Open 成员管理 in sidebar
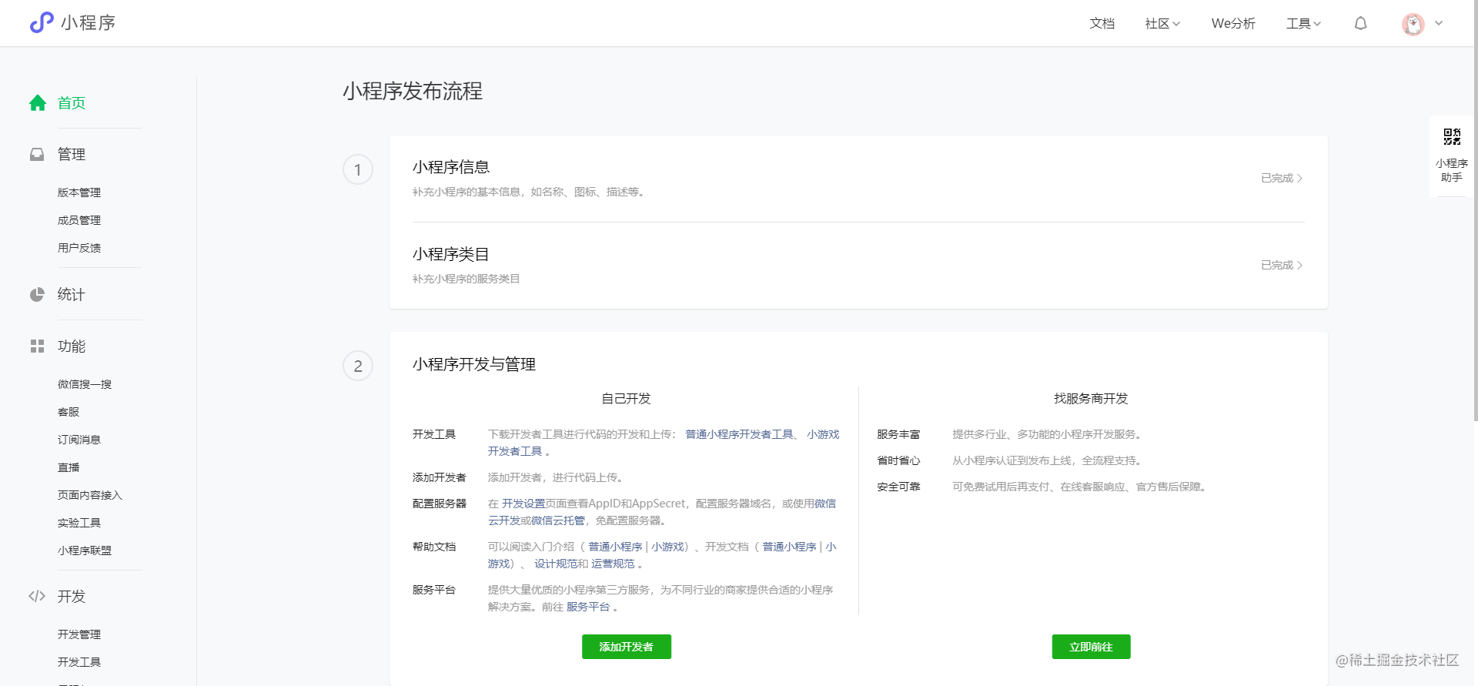 [x=79, y=220]
